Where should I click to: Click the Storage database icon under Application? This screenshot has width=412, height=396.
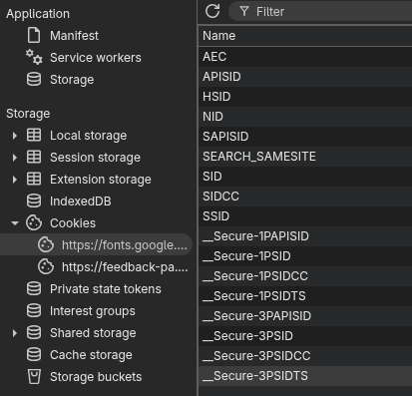[x=34, y=80]
